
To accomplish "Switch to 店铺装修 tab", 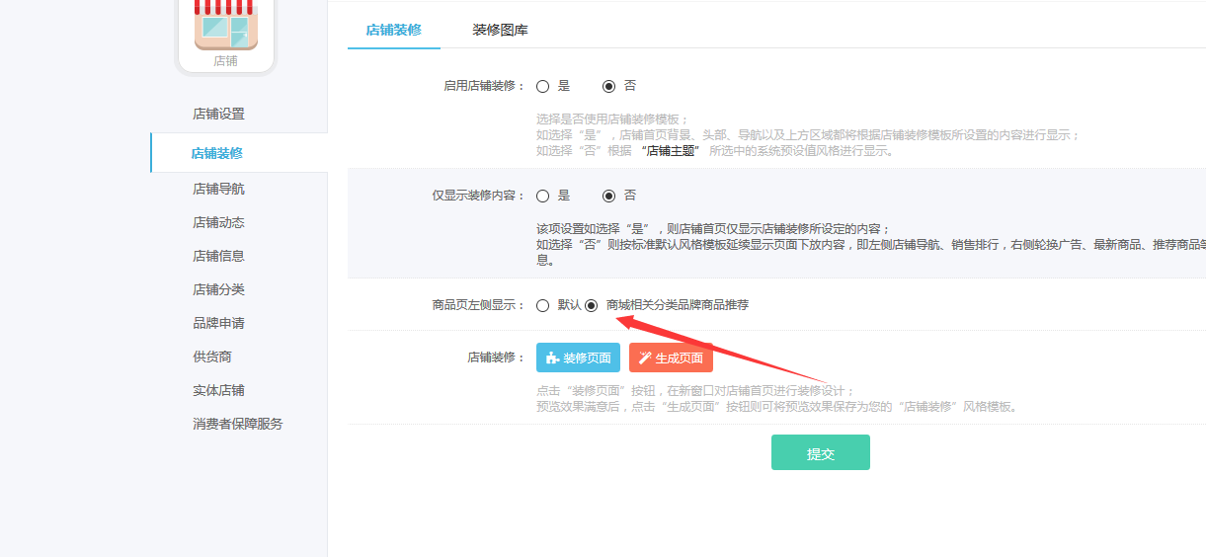I will click(393, 30).
